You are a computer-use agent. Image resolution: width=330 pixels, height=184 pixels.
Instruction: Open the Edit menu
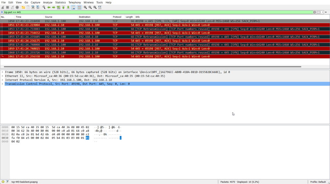11,3
